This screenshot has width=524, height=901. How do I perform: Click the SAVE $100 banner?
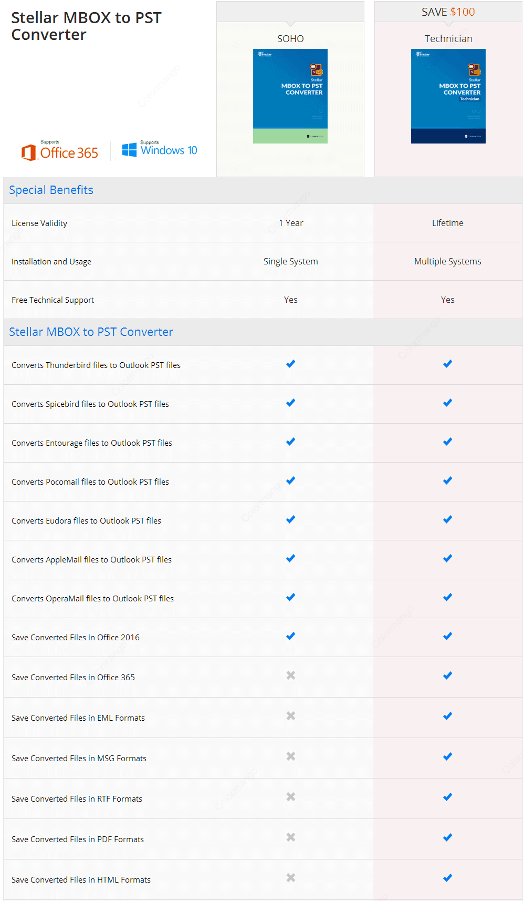[x=448, y=12]
